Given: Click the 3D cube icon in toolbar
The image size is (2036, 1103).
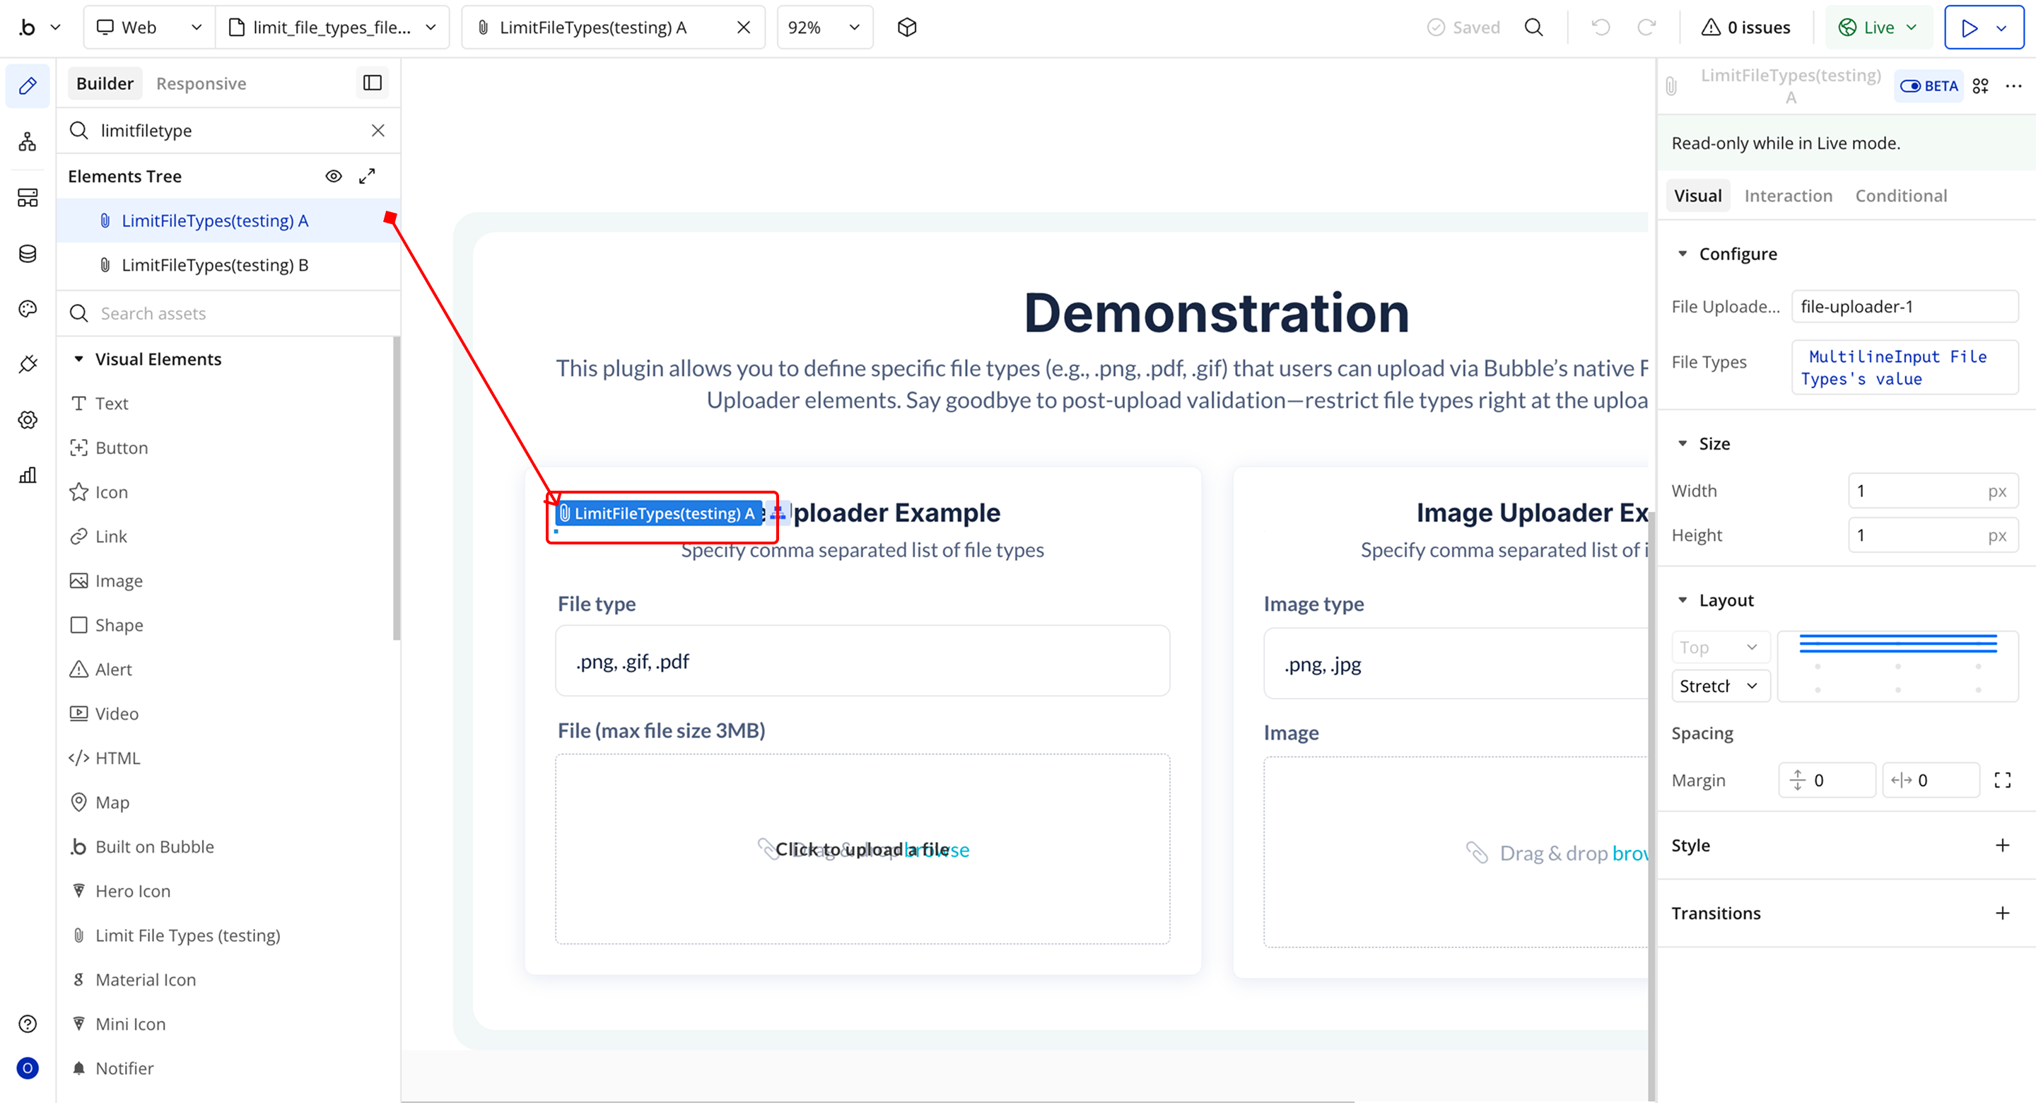Looking at the screenshot, I should coord(906,28).
